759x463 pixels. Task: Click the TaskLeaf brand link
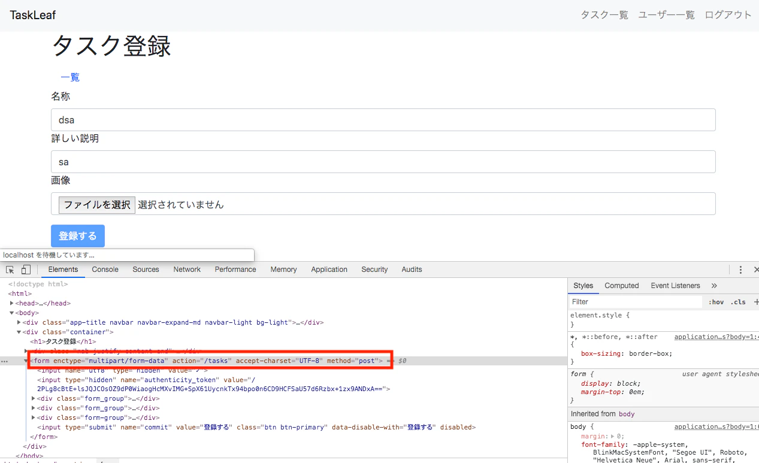(x=32, y=15)
